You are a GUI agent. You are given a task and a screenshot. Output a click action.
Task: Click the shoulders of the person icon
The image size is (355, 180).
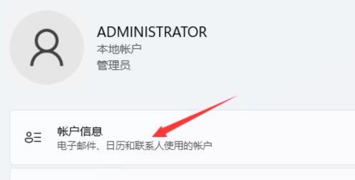(x=47, y=59)
